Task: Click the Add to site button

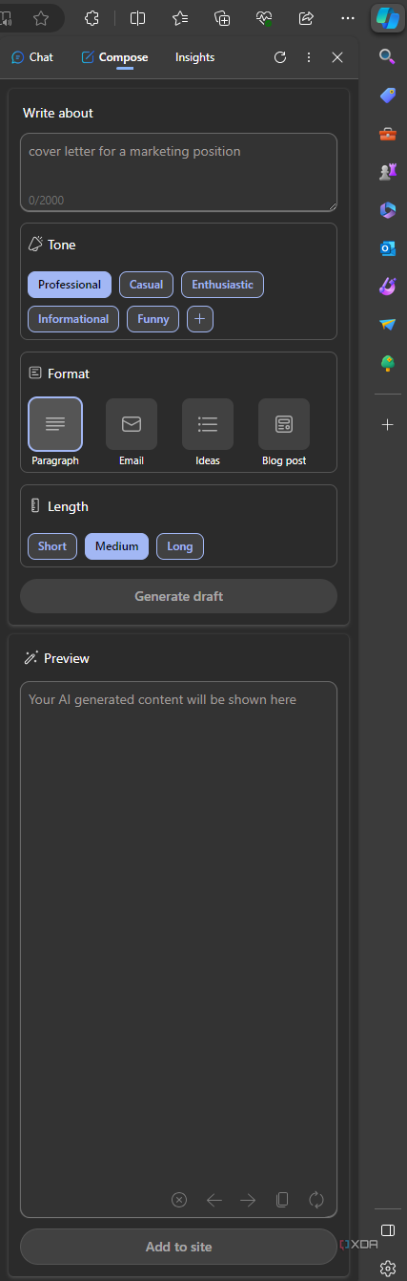Action: click(x=178, y=1247)
